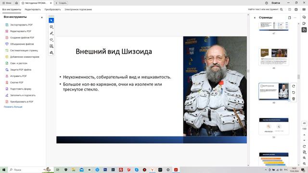The image size is (308, 173).
Task: Click the send by email icon
Action: pyautogui.click(x=304, y=10)
